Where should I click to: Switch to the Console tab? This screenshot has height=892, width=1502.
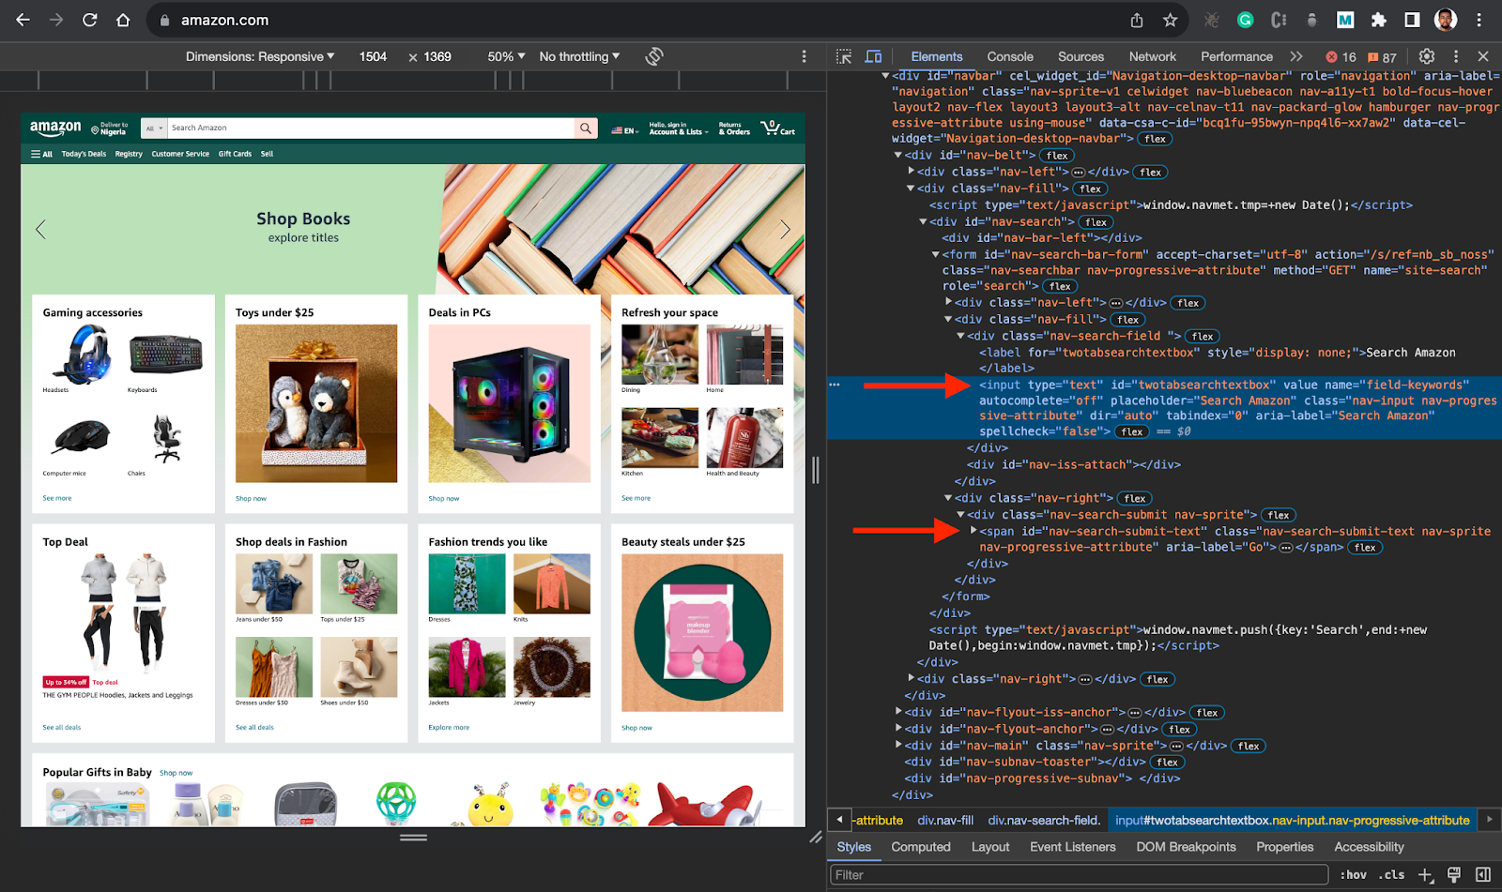(1009, 56)
